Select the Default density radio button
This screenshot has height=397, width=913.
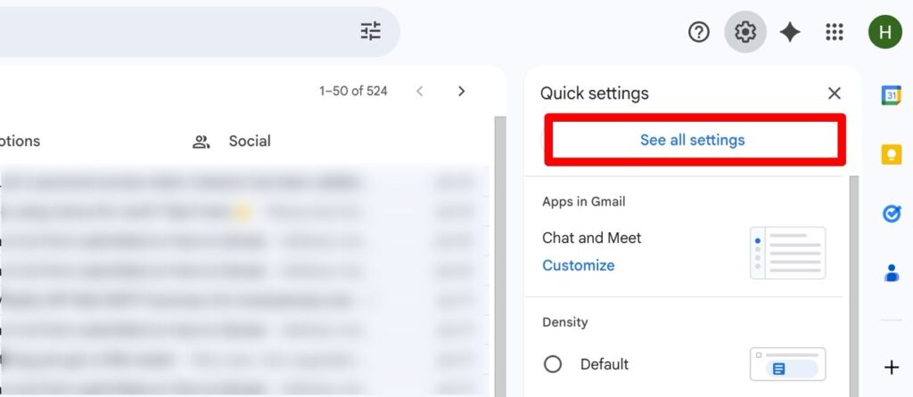pos(553,364)
